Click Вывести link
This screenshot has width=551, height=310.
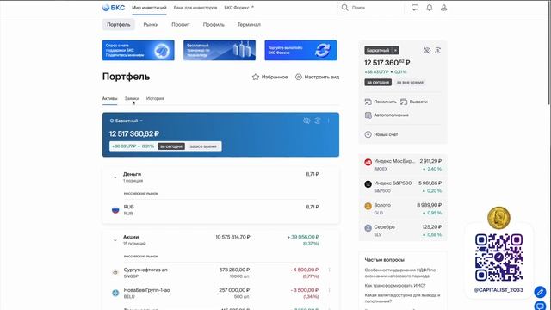(x=414, y=102)
